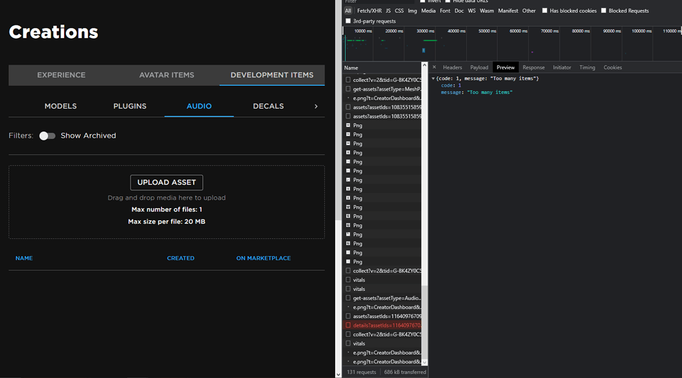Screen dimensions: 682x378
Task: Filter network requests by JS
Action: pyautogui.click(x=388, y=11)
